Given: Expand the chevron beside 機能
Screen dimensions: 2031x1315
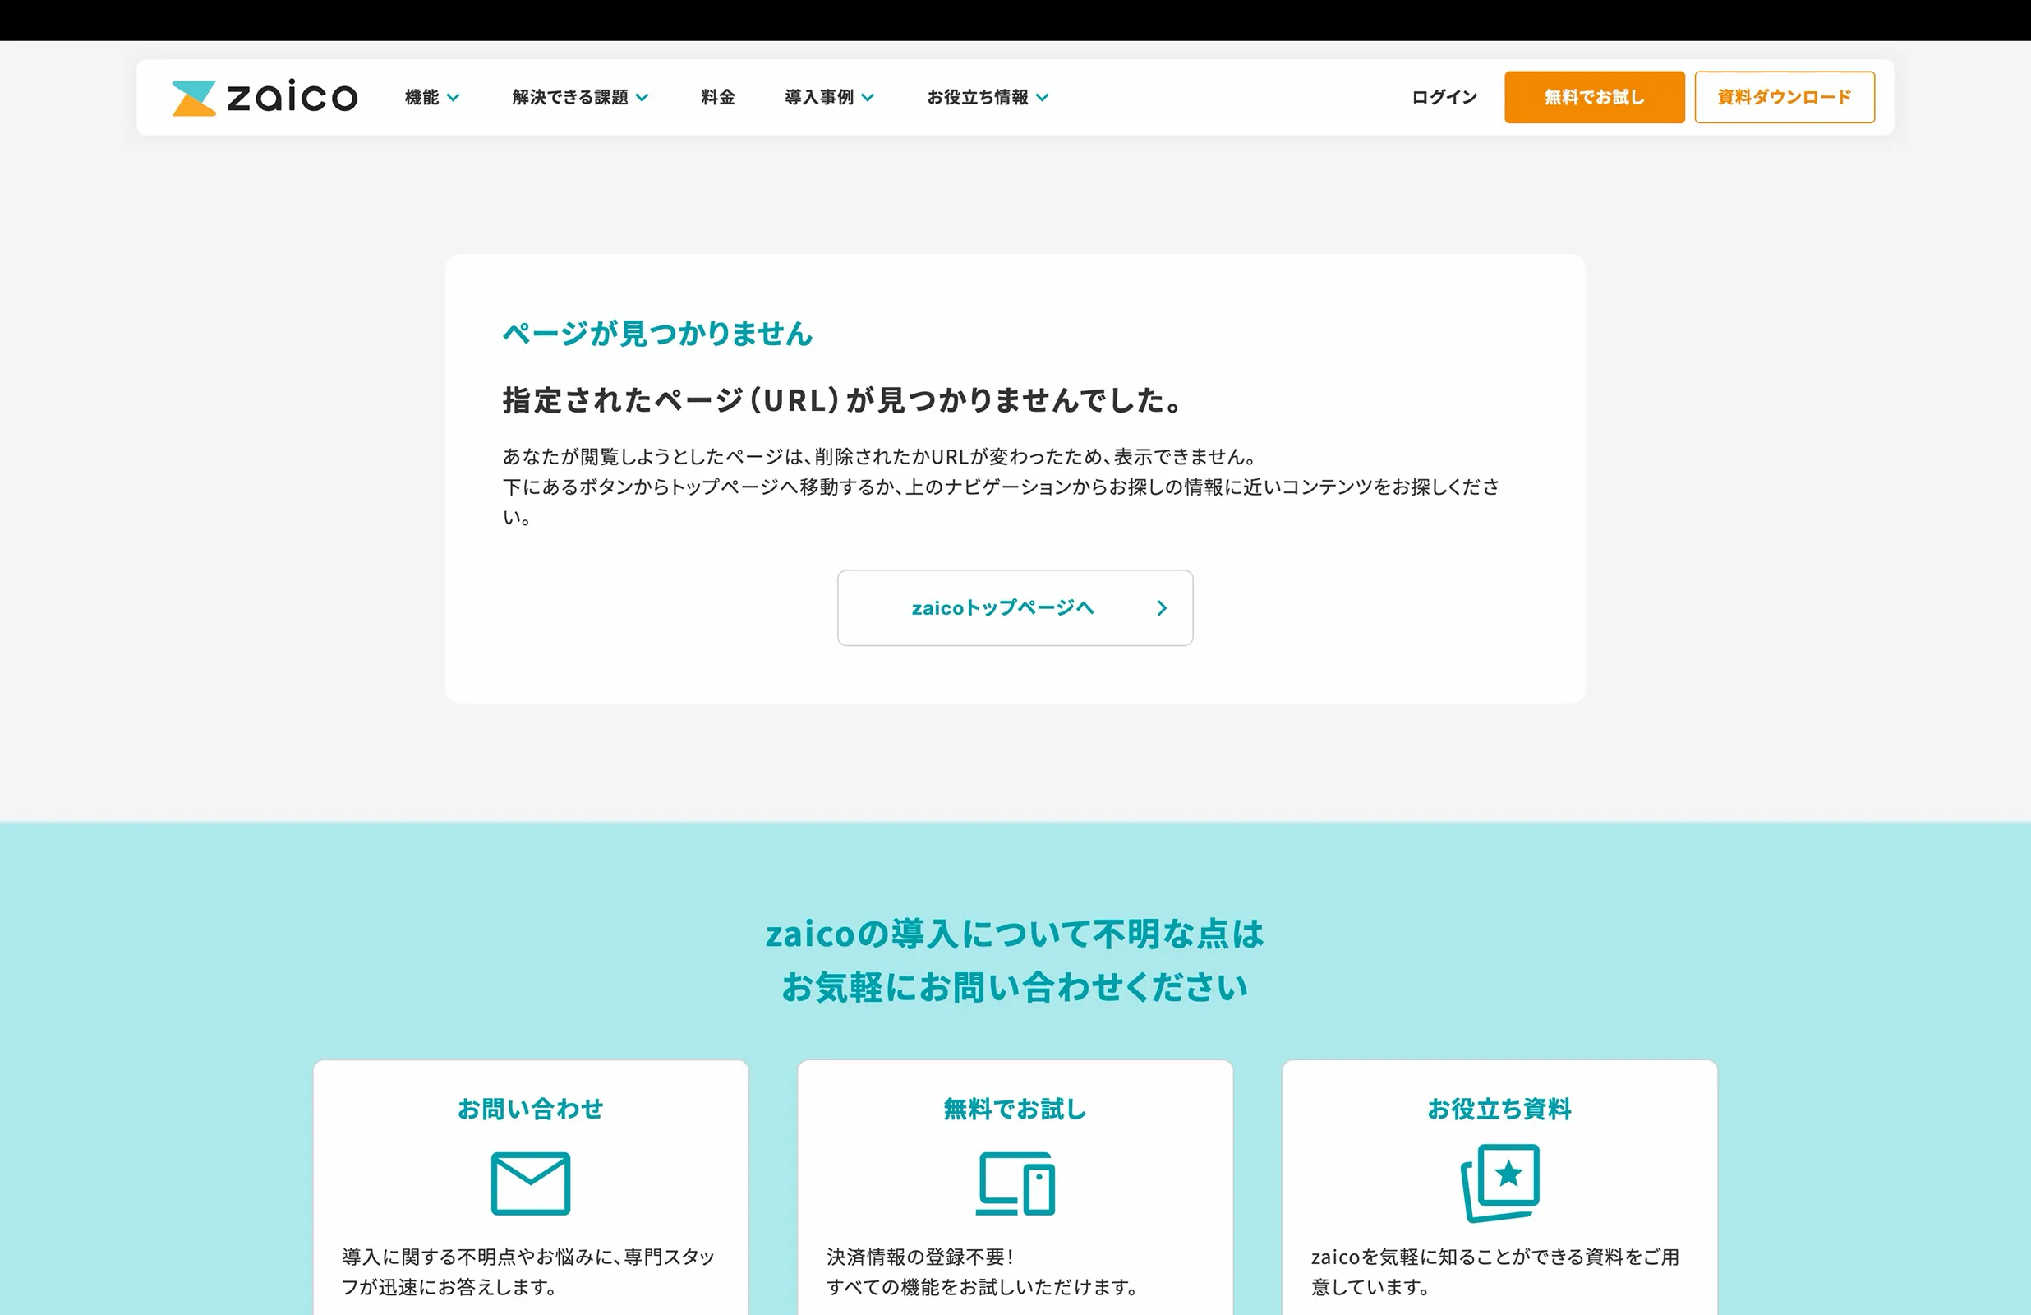Looking at the screenshot, I should pos(454,98).
